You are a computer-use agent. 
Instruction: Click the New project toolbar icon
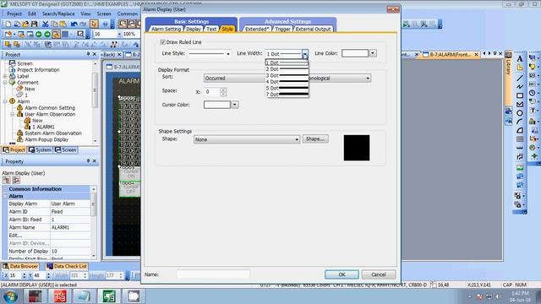[8, 24]
